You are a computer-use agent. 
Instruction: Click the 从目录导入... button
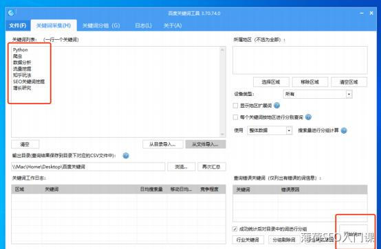pos(162,144)
